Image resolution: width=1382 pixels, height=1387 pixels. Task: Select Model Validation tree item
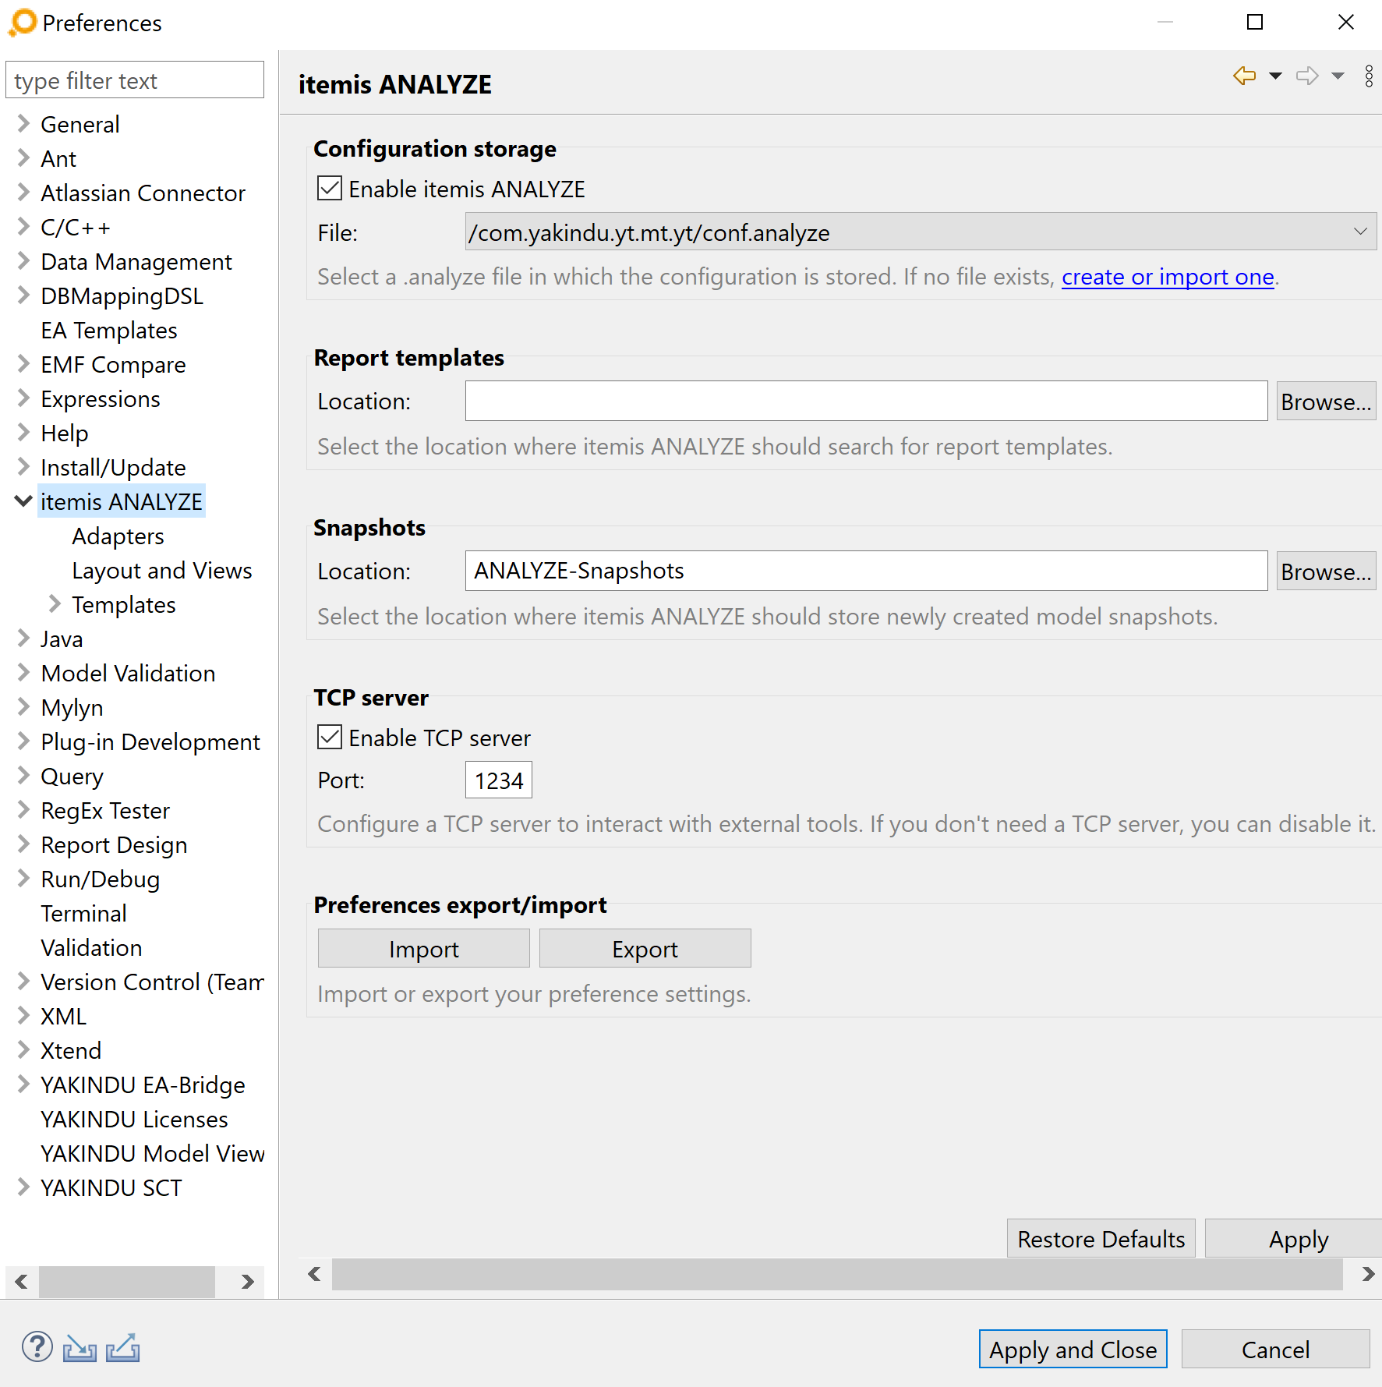pos(129,674)
